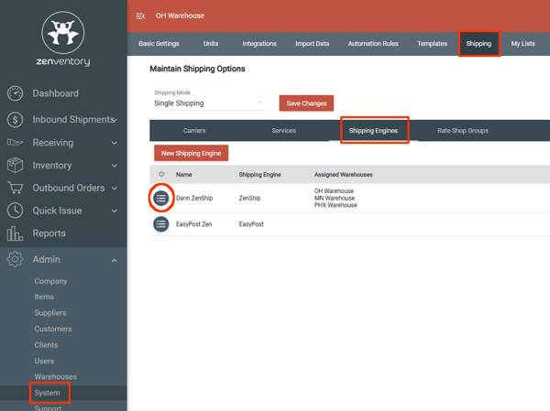This screenshot has width=550, height=411.
Task: Select the Rate Shop Groups tab
Action: pyautogui.click(x=462, y=131)
